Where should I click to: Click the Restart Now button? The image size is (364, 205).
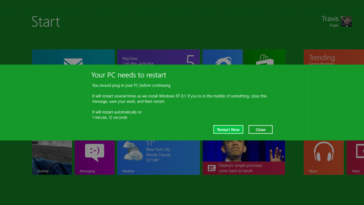click(x=228, y=130)
